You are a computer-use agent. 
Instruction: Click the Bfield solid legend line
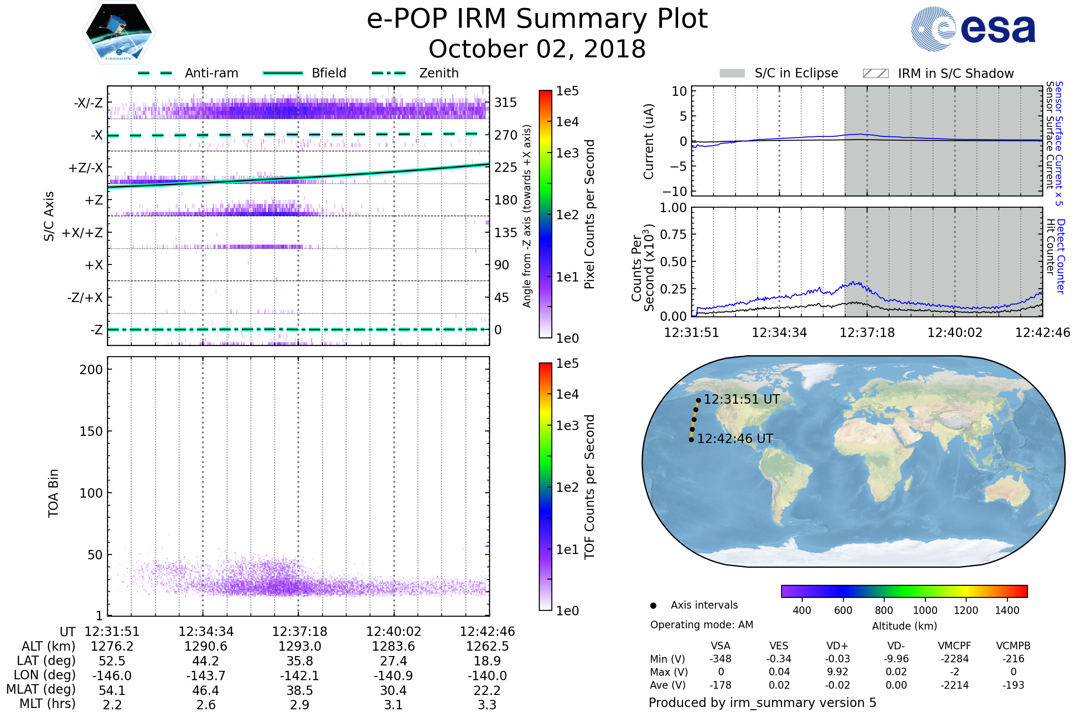[x=283, y=73]
